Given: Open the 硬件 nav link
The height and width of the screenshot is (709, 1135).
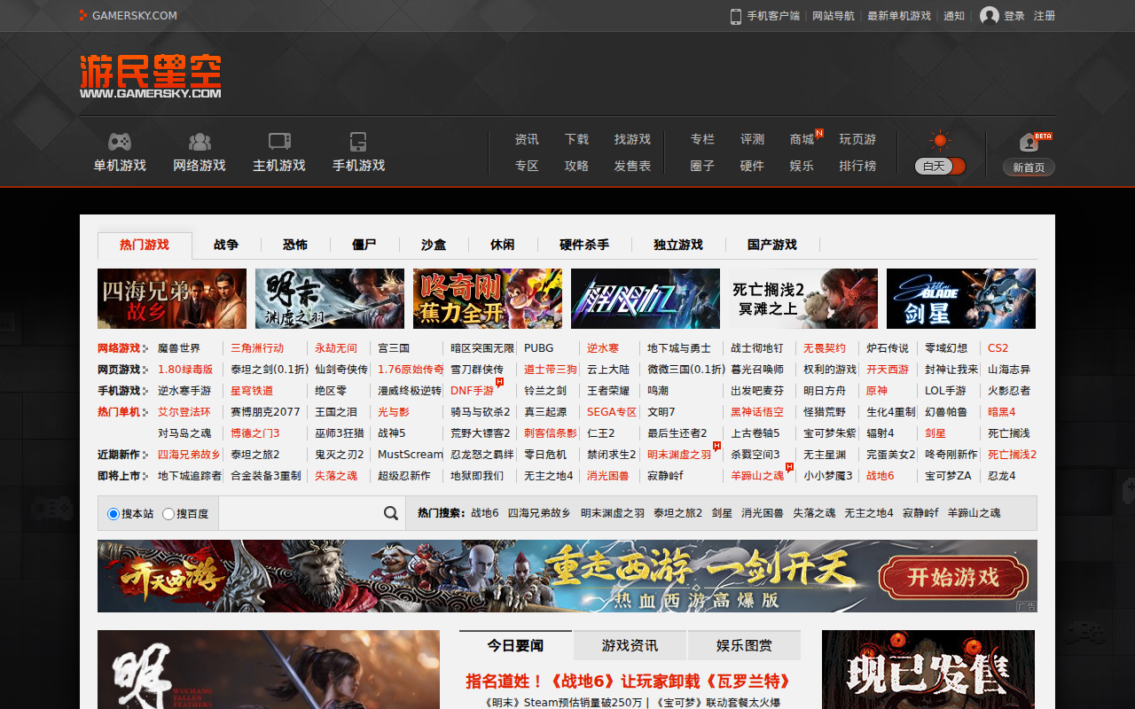Looking at the screenshot, I should point(752,166).
